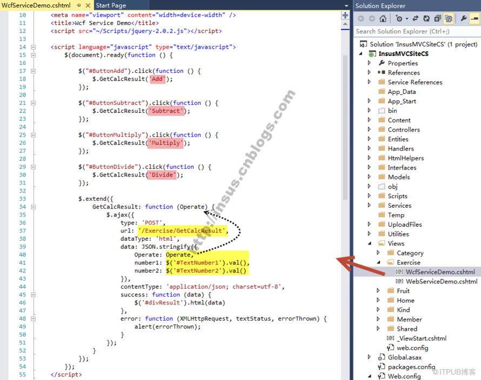The height and width of the screenshot is (380, 481).
Task: Open the active documents dropdown arrow
Action: (346, 6)
